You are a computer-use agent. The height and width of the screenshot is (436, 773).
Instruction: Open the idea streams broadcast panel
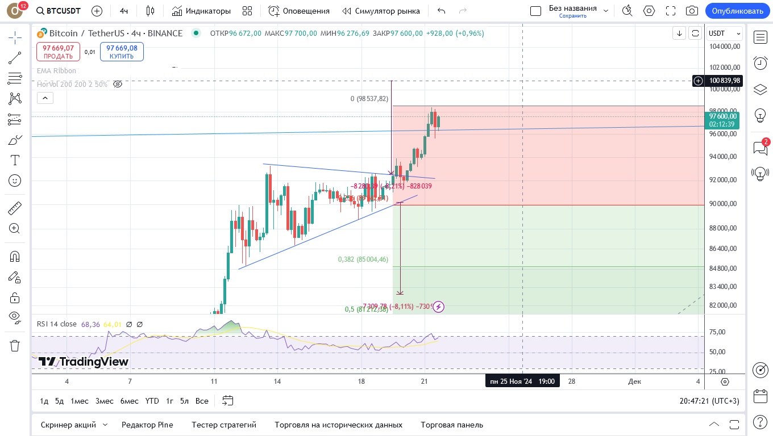point(760,174)
